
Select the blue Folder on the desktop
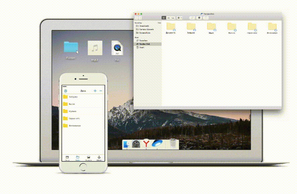point(71,50)
